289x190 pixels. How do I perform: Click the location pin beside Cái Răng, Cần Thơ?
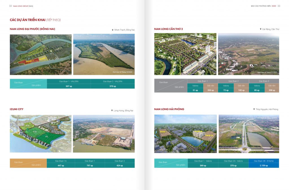click(x=260, y=29)
